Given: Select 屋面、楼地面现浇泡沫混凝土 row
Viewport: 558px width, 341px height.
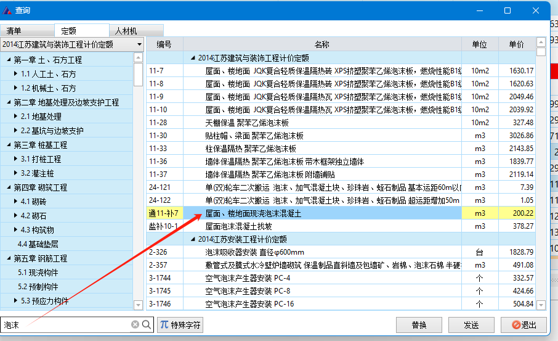Looking at the screenshot, I should (x=341, y=213).
